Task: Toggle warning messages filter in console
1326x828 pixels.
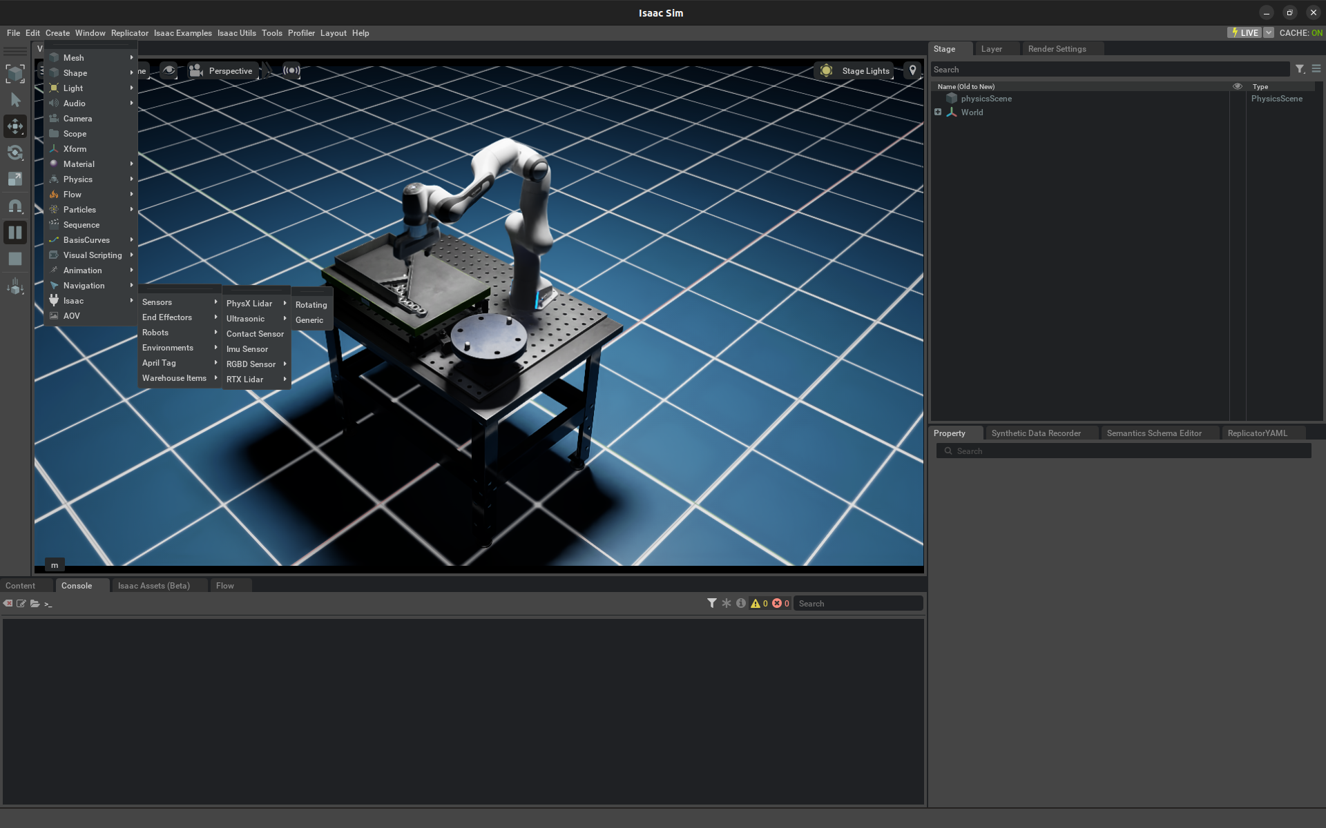Action: tap(760, 603)
